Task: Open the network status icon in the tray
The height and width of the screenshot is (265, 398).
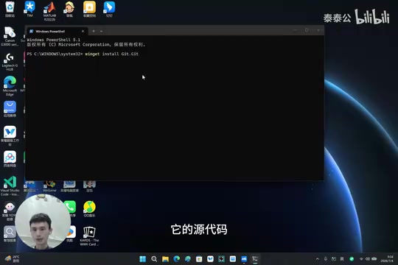Action: [361, 259]
